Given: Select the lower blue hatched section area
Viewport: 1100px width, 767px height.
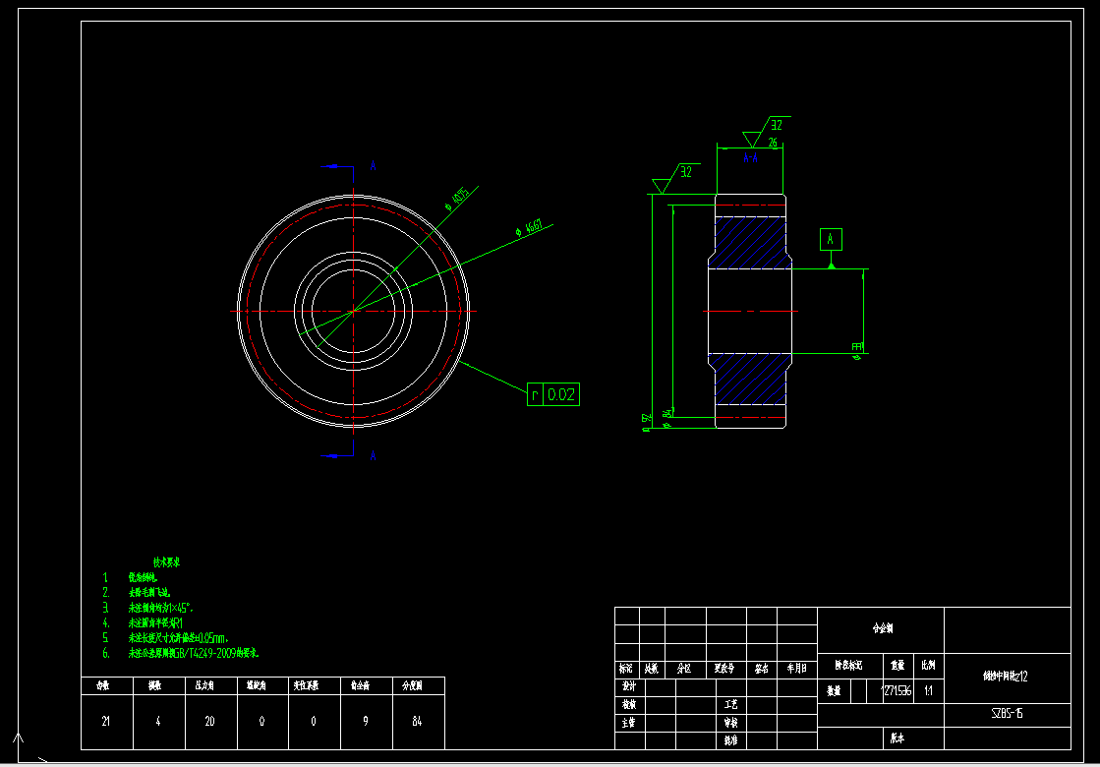Looking at the screenshot, I should tap(748, 378).
